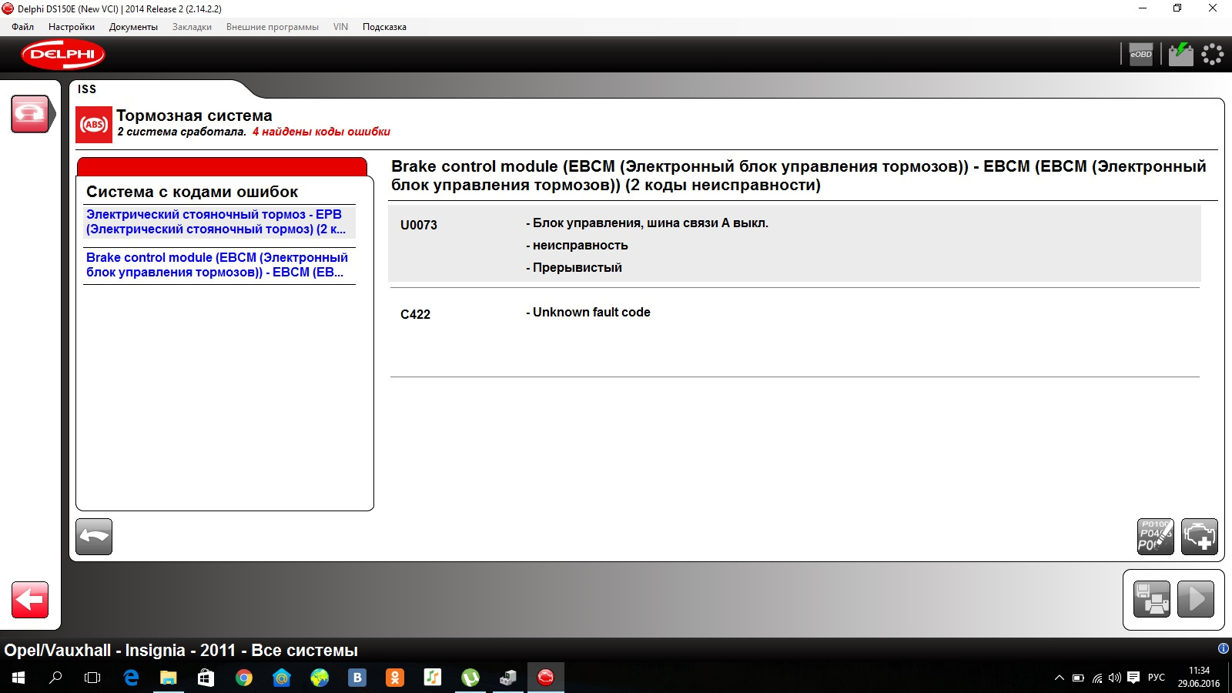Open the globe browser icon on taskbar
Image resolution: width=1232 pixels, height=693 pixels.
[319, 678]
